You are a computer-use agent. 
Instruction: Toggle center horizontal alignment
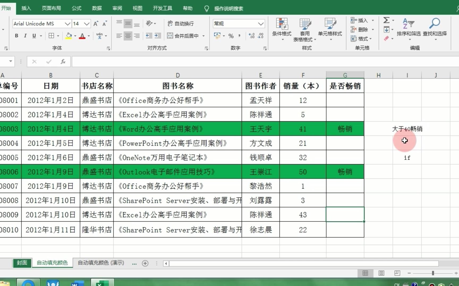click(128, 36)
